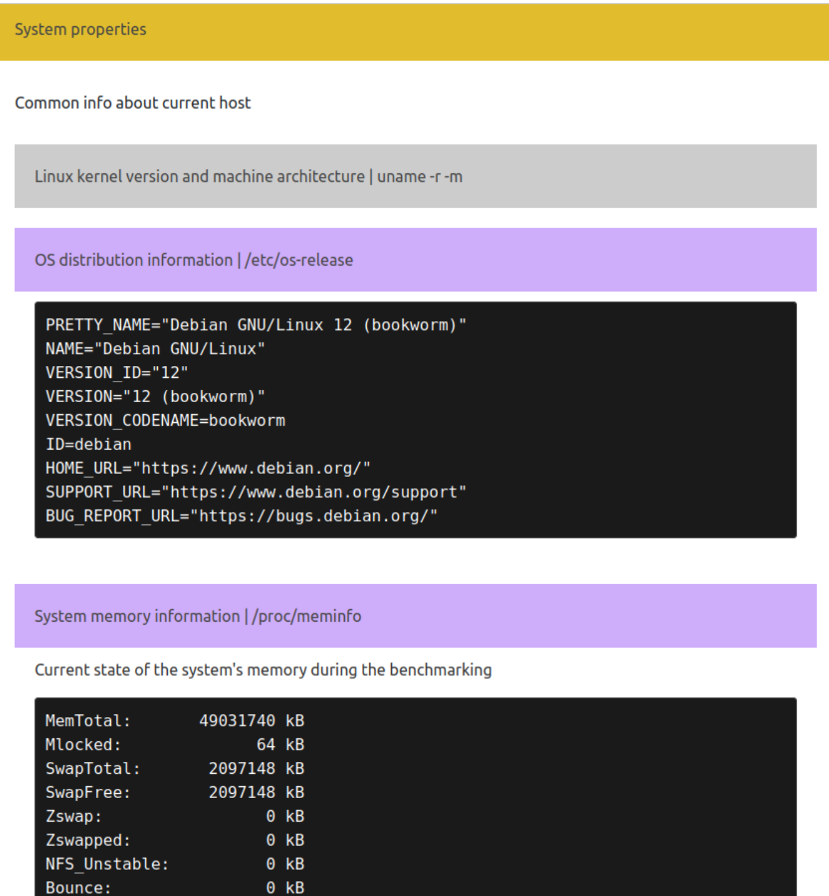Screen dimensions: 829x896
Task: Click the NFS_Unstable 0 kB row
Action: (x=175, y=864)
